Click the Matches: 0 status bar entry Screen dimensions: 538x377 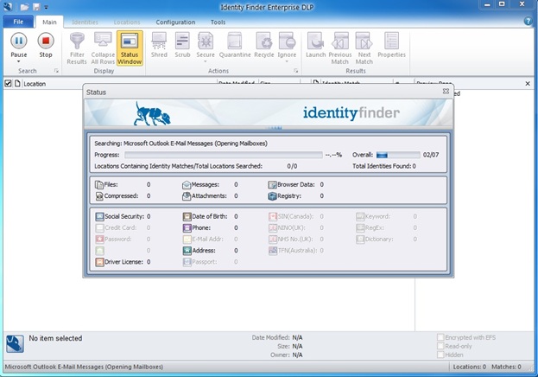point(506,367)
